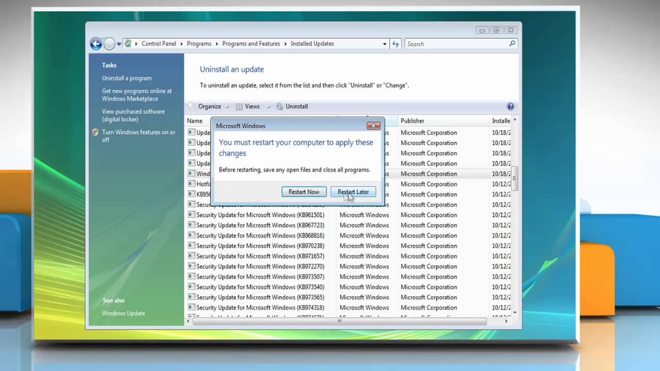Select Security Update KB973540 row
Screen dimensions: 660x371
point(349,287)
